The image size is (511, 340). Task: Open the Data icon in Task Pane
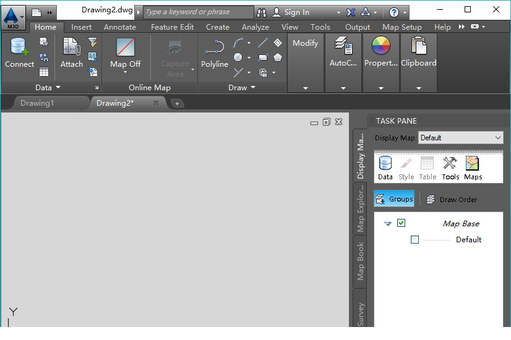[x=385, y=168]
